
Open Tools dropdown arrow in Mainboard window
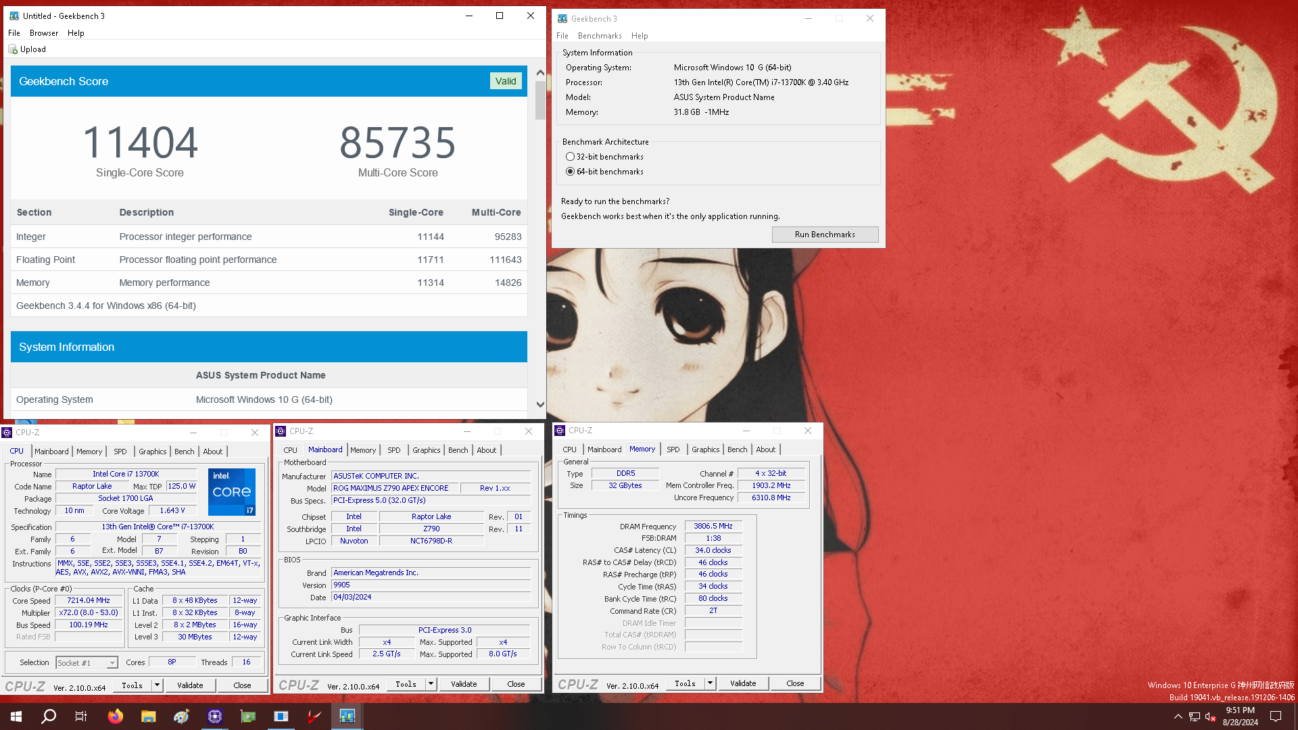431,684
